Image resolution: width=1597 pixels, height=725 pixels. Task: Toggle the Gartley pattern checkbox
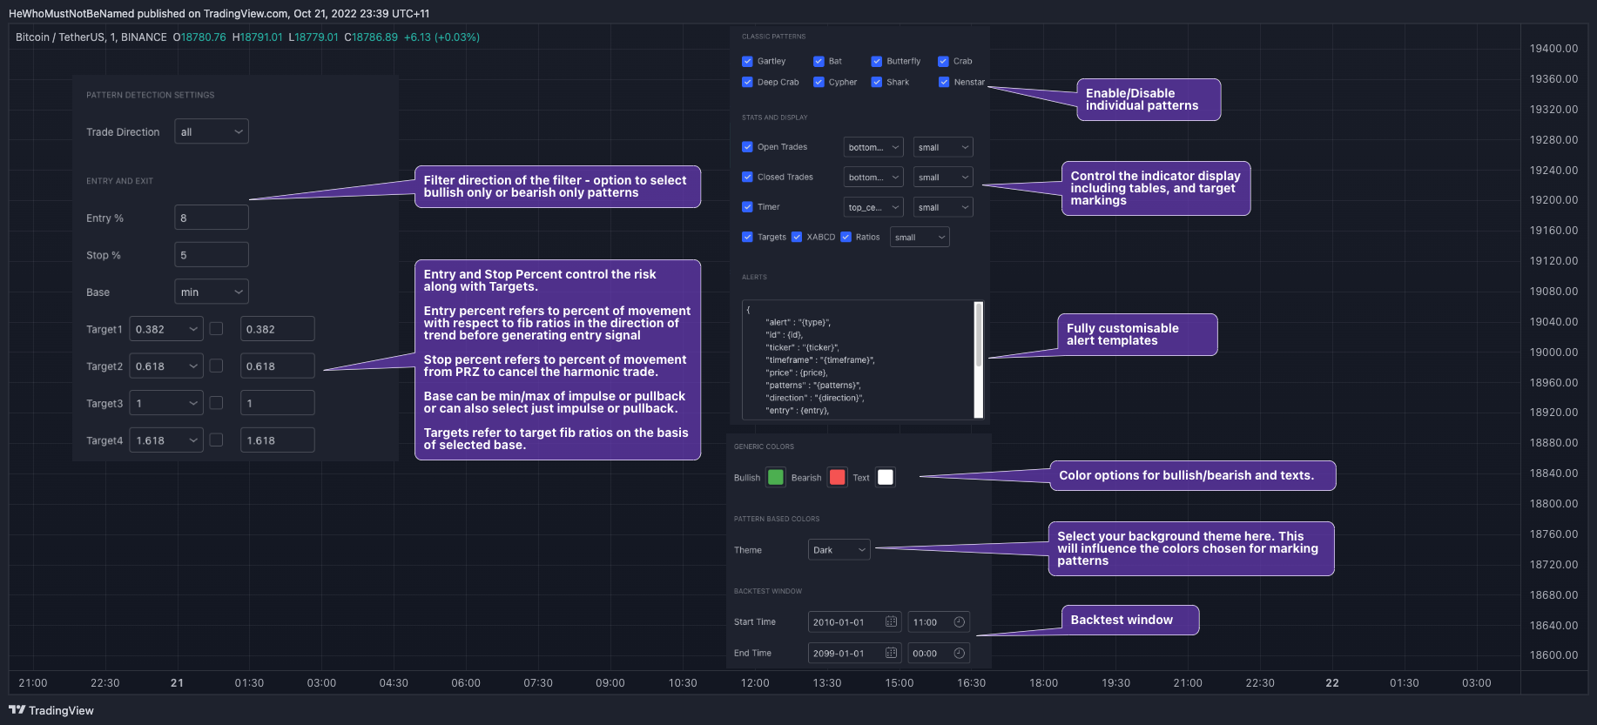747,61
